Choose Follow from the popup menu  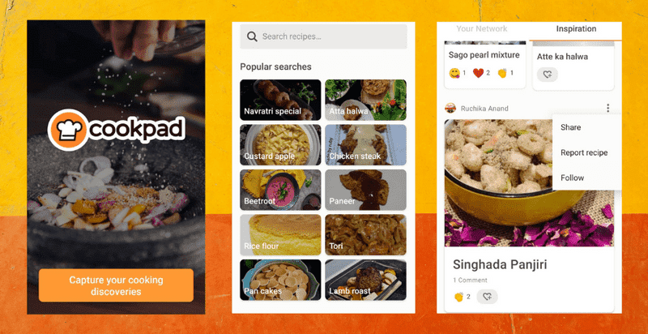[x=573, y=178]
